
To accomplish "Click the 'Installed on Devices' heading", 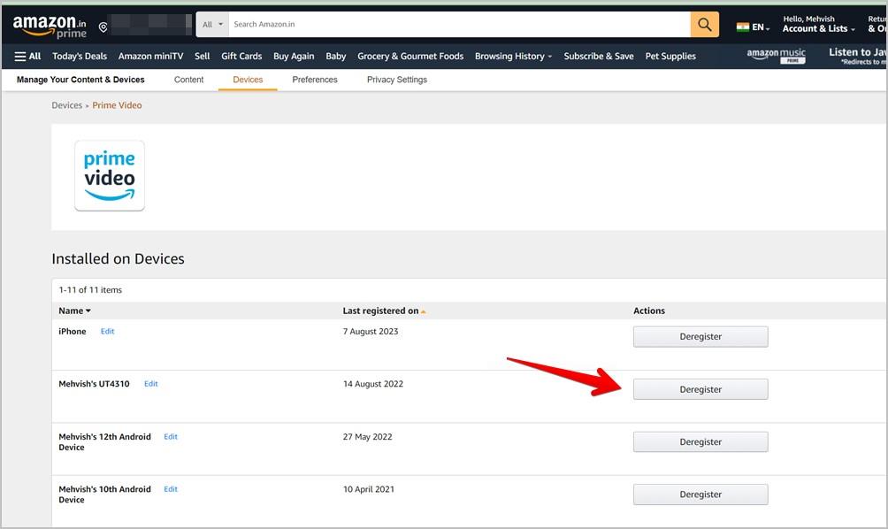I will tap(118, 259).
